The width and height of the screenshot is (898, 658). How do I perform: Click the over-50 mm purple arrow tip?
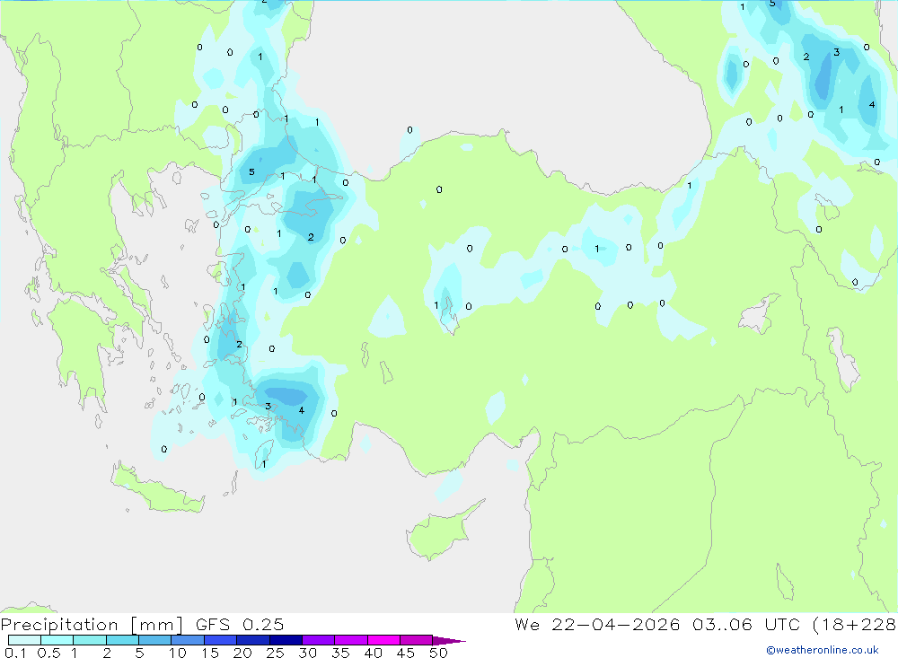[448, 640]
